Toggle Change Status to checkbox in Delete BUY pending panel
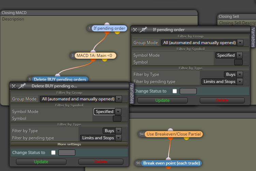This screenshot has height=171, width=256. [x=53, y=153]
